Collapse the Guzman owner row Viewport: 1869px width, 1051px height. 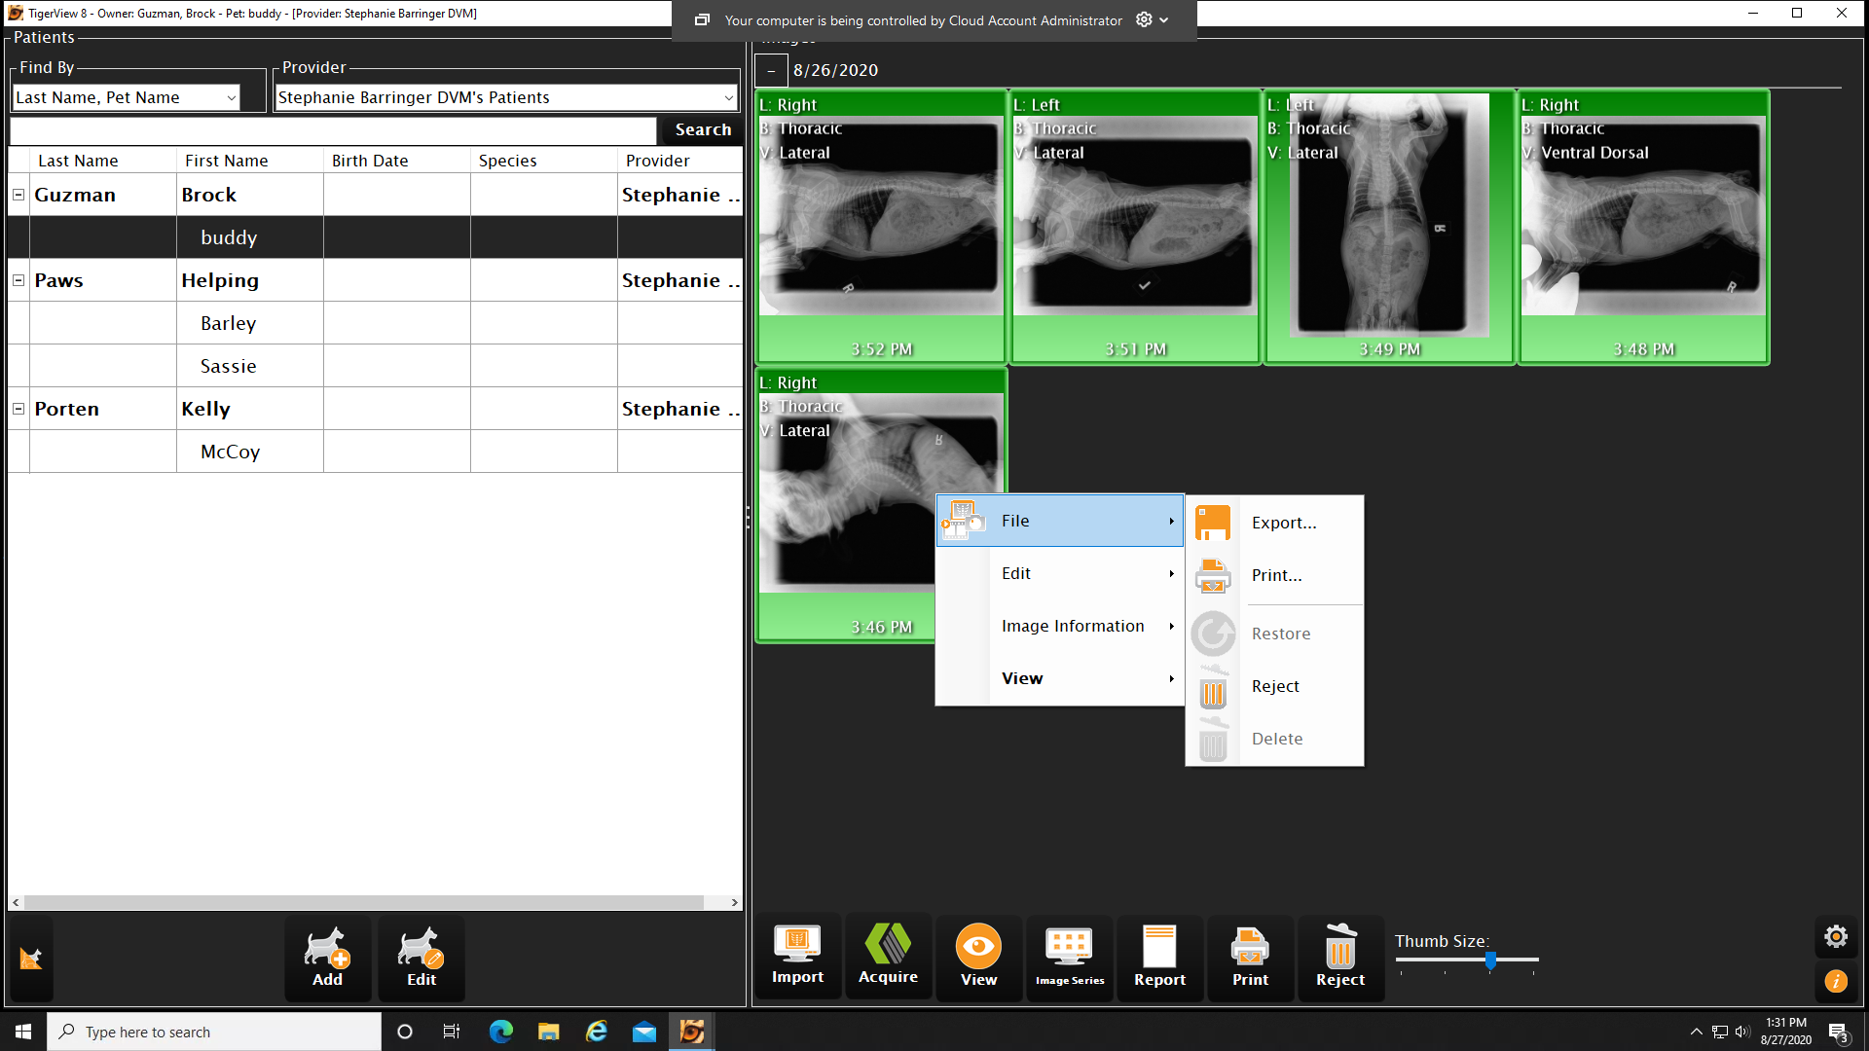18,195
